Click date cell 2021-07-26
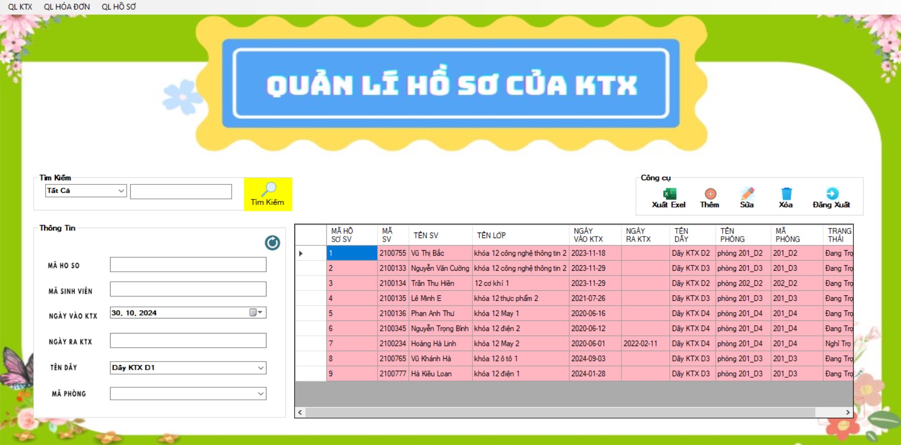 (x=595, y=298)
